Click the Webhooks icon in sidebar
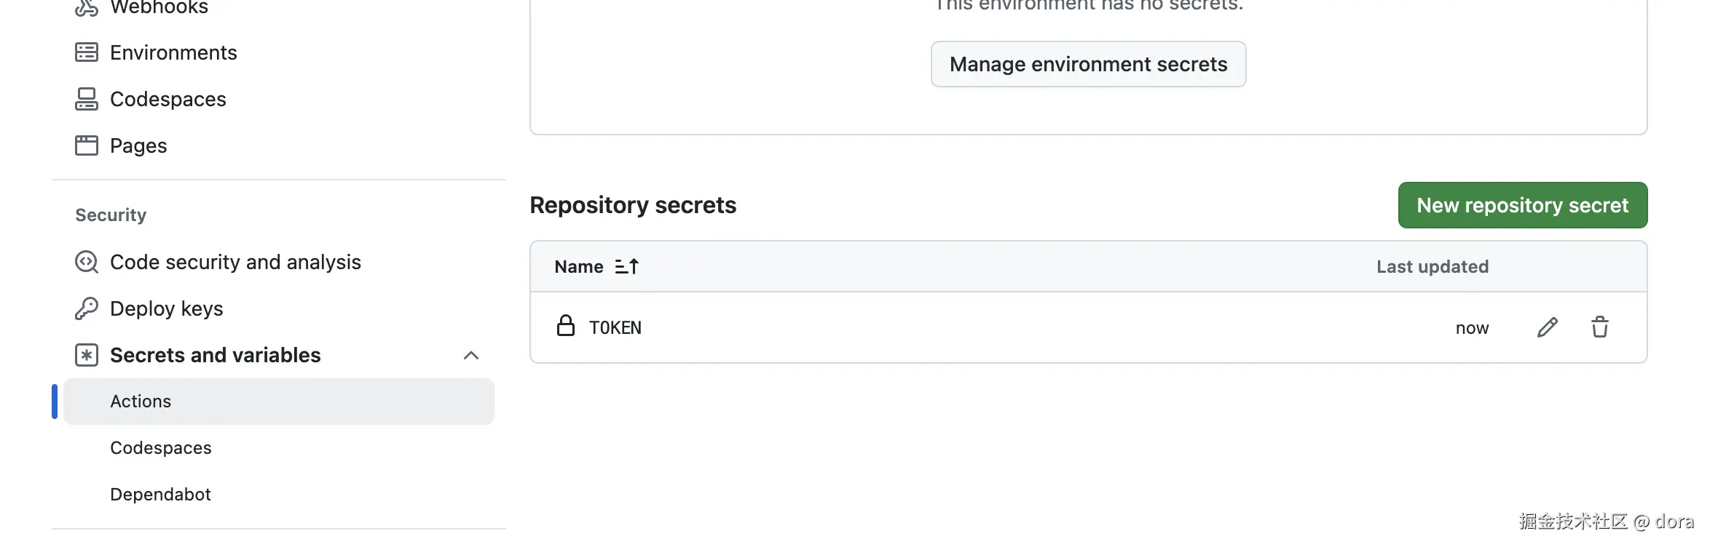 (86, 7)
